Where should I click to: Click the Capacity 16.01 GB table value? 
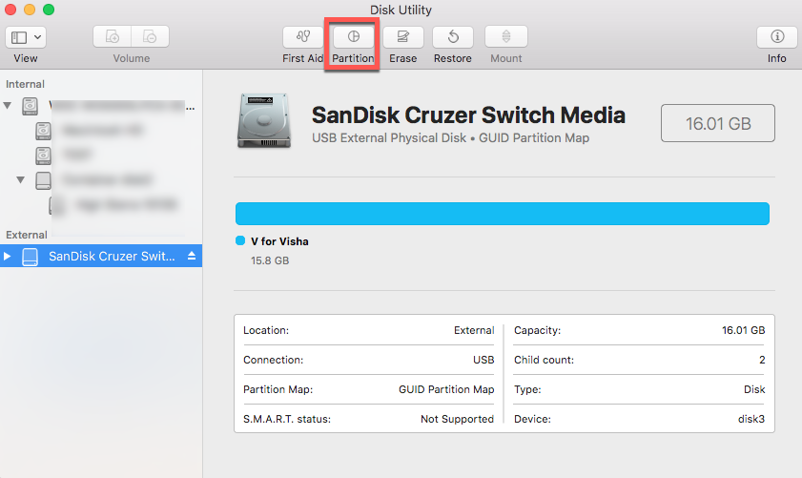pos(744,330)
